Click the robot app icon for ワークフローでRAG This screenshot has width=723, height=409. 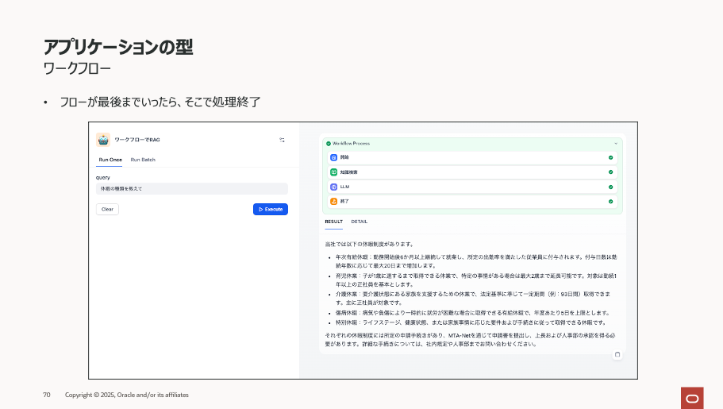click(103, 140)
